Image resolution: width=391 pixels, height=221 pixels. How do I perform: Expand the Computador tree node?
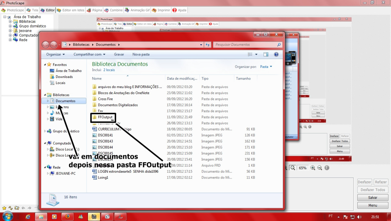pos(10,35)
